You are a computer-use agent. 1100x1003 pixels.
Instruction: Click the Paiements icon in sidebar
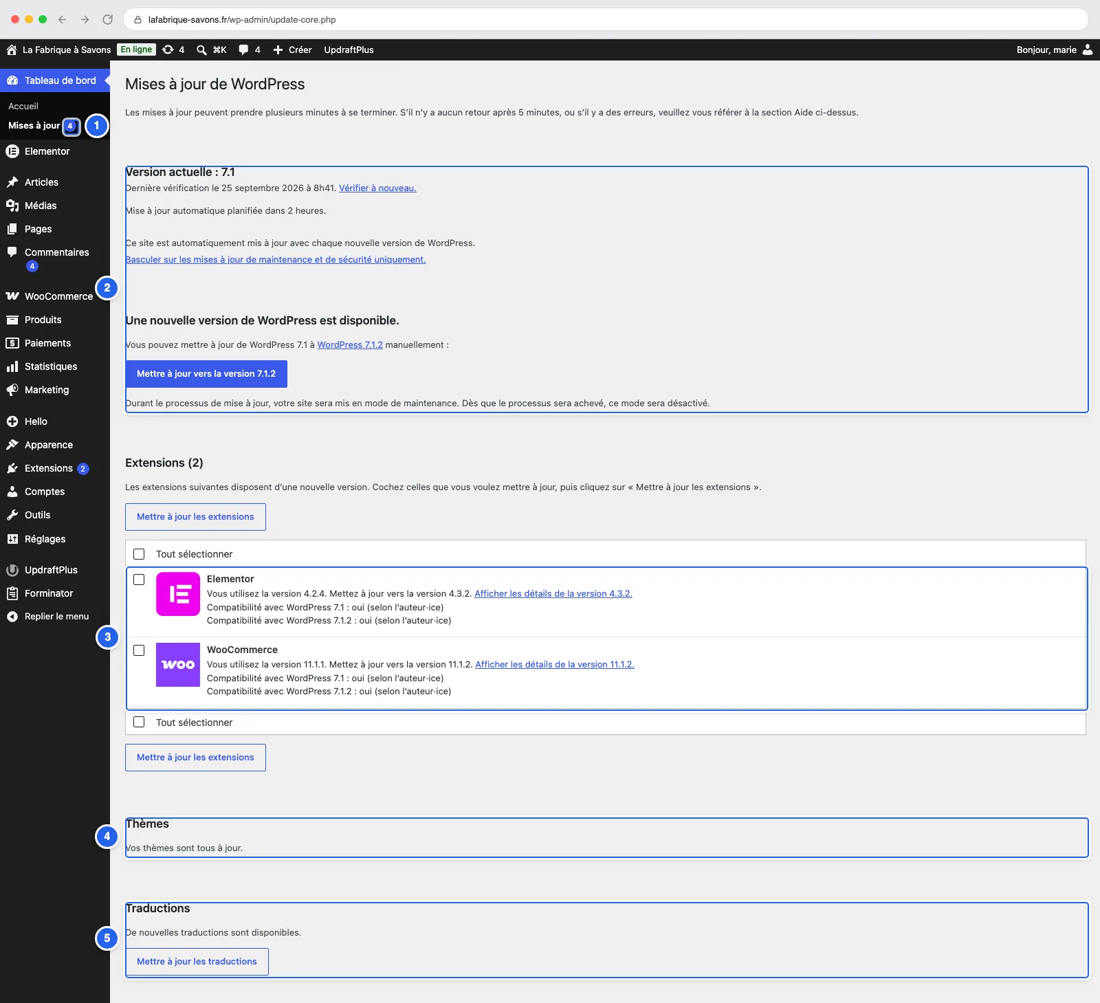[x=12, y=343]
